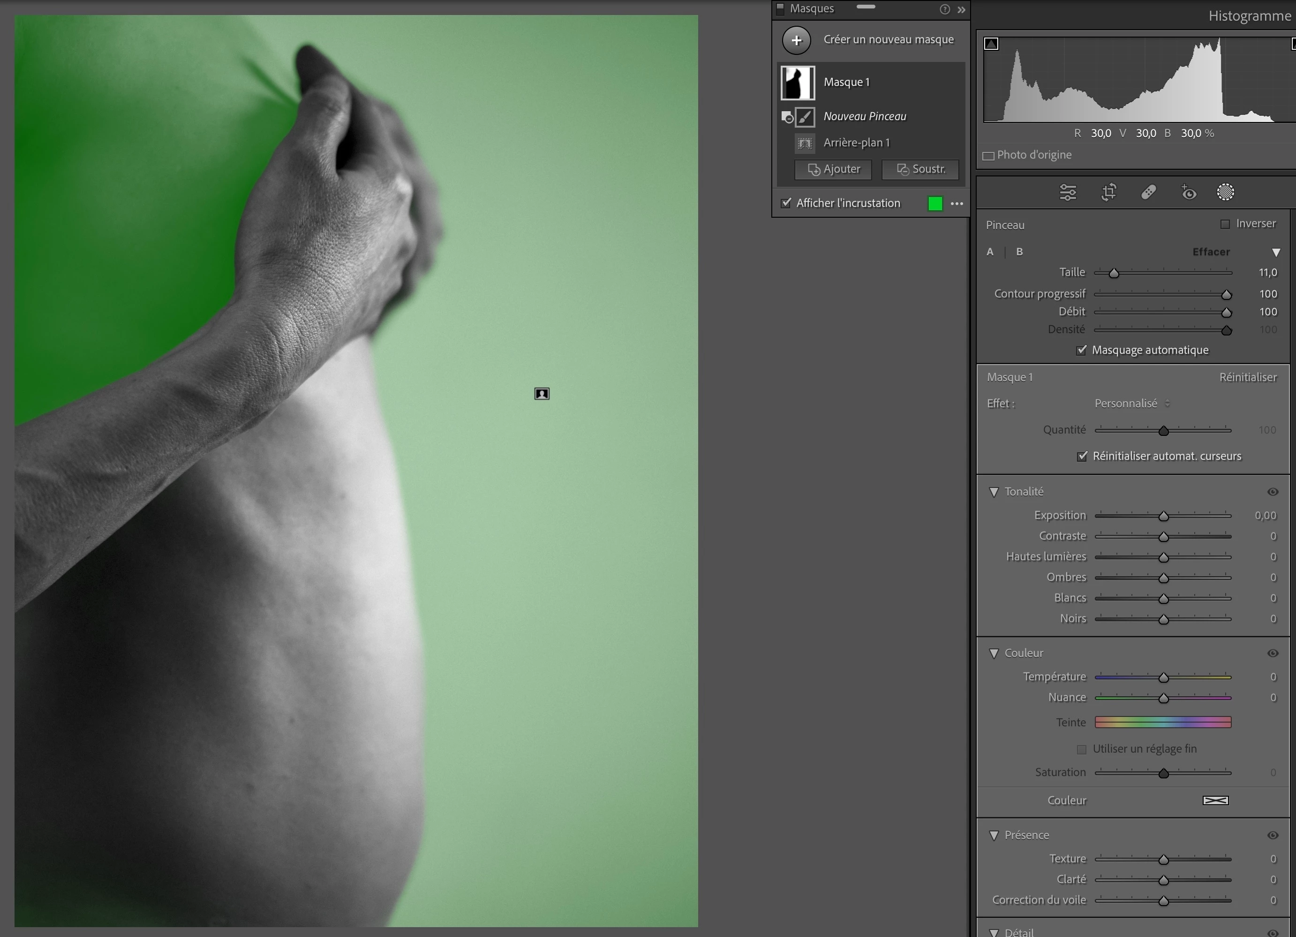Toggle the Tonalité section visibility eye
Screen dimensions: 1296x937
(x=1273, y=492)
